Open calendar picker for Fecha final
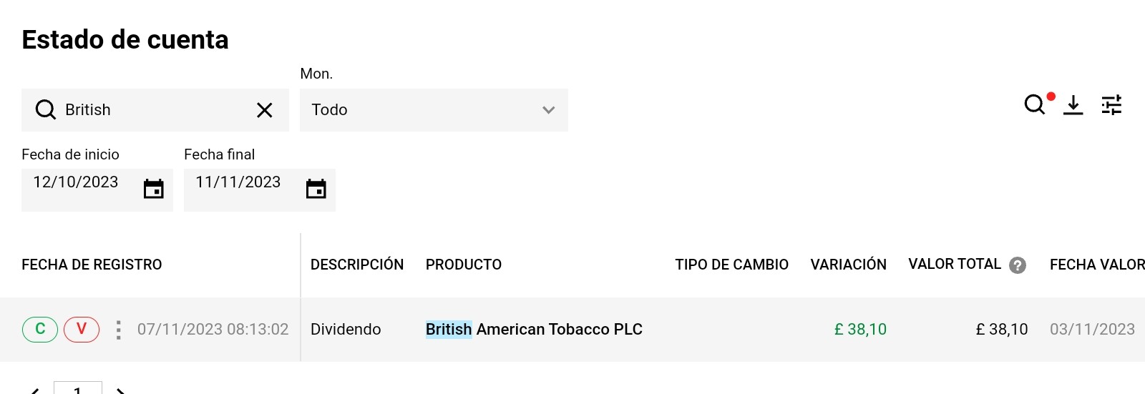The width and height of the screenshot is (1145, 394). [316, 189]
